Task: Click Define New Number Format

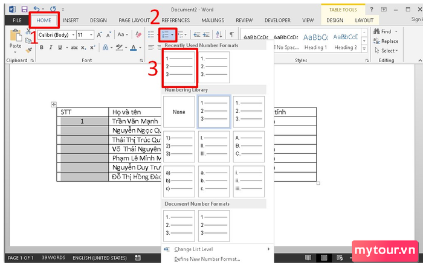Action: pos(207,259)
